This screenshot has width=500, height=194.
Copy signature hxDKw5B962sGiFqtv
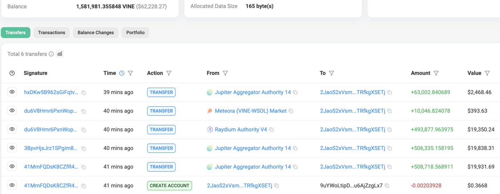pos(84,93)
